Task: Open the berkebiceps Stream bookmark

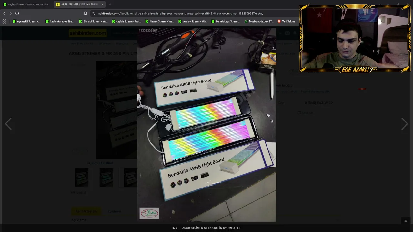Action: tap(226, 21)
